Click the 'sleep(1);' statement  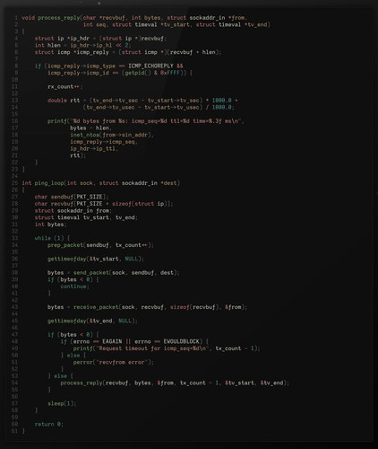tap(62, 403)
